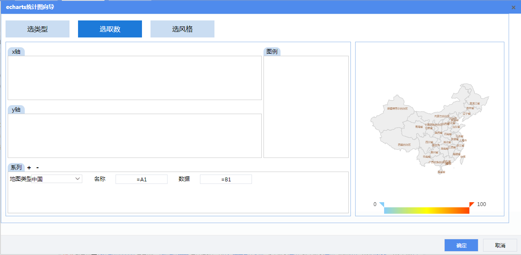The width and height of the screenshot is (521, 255).
Task: Open the 地图类型 中国 dropdown
Action: pos(45,179)
